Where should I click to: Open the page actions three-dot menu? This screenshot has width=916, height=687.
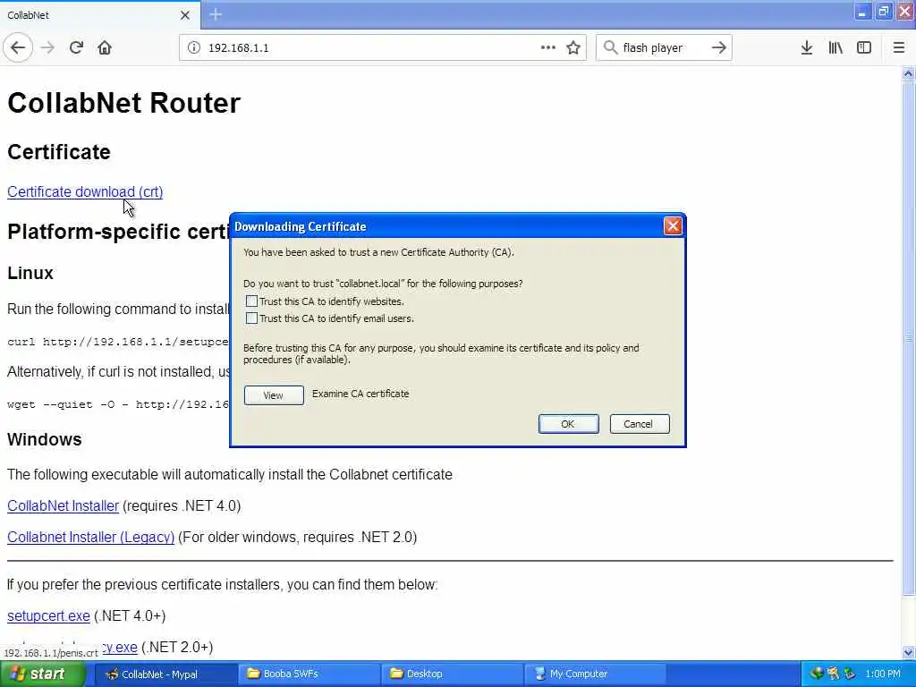pos(548,47)
